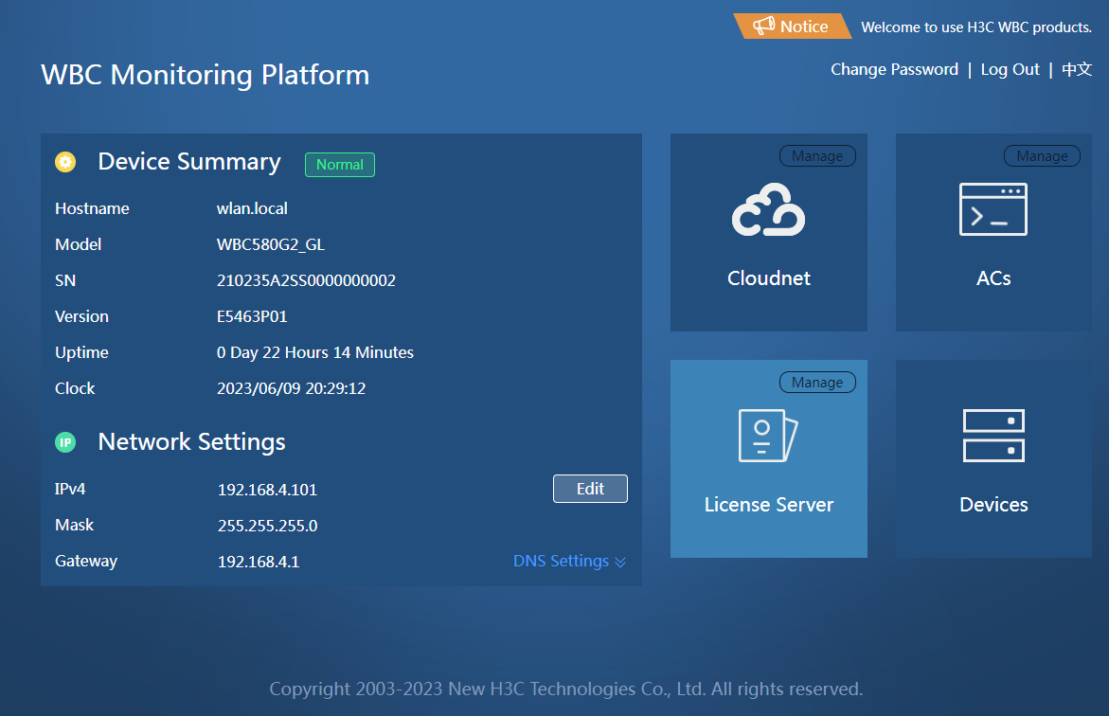Viewport: 1109px width, 716px height.
Task: Click the DNS Settings double-chevron arrow
Action: (620, 563)
